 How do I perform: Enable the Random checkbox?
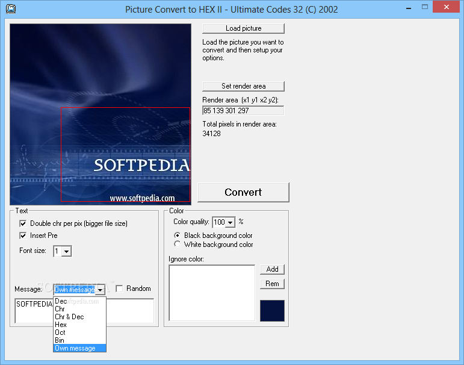coord(119,289)
